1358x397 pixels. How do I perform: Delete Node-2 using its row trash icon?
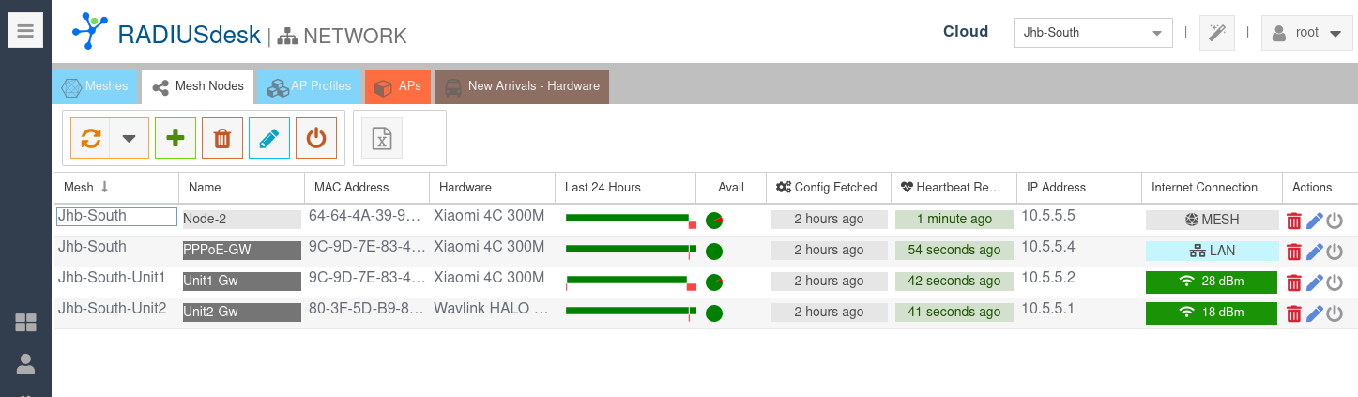(1294, 221)
